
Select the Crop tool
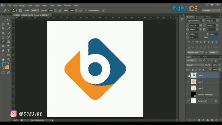[3, 28]
